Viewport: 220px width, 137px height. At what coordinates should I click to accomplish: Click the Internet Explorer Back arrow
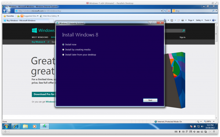point(5,11)
